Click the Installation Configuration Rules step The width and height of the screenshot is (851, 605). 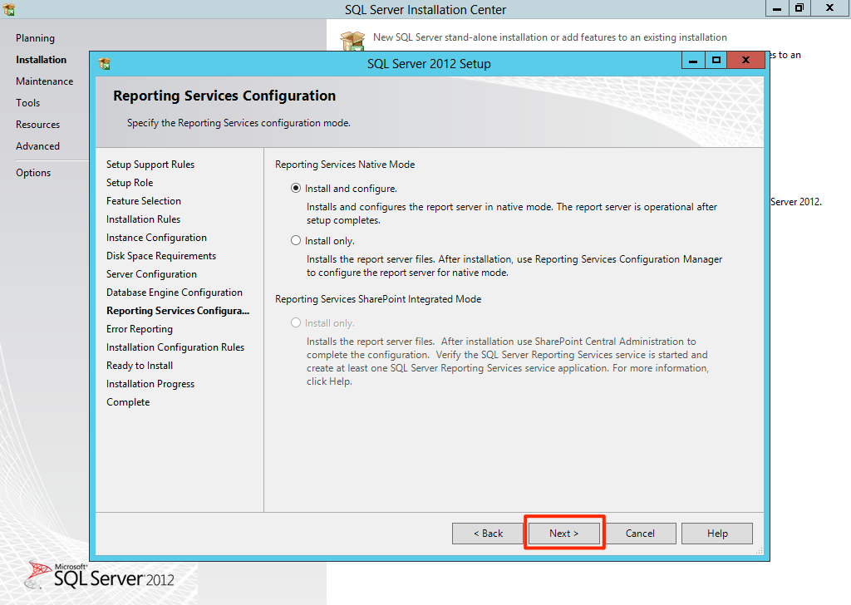[x=175, y=347]
